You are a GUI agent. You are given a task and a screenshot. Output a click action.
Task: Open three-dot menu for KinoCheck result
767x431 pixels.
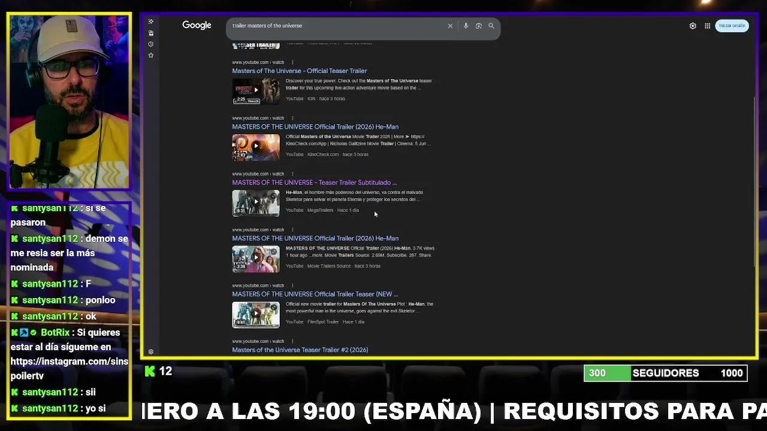(x=292, y=118)
